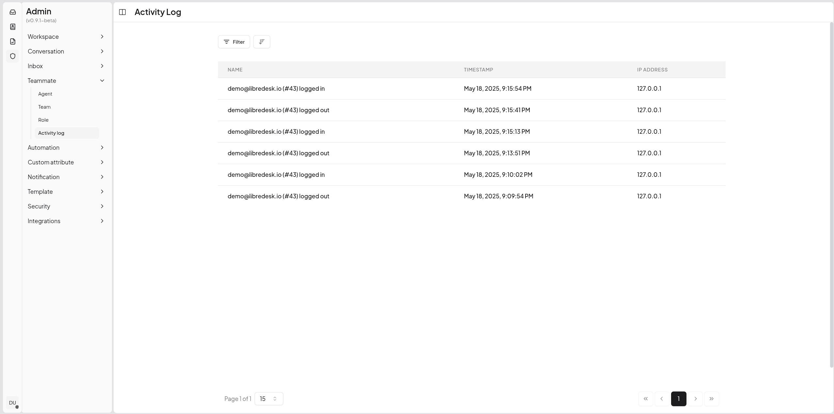Image resolution: width=834 pixels, height=414 pixels.
Task: Click the sort order icon button
Action: pos(261,42)
